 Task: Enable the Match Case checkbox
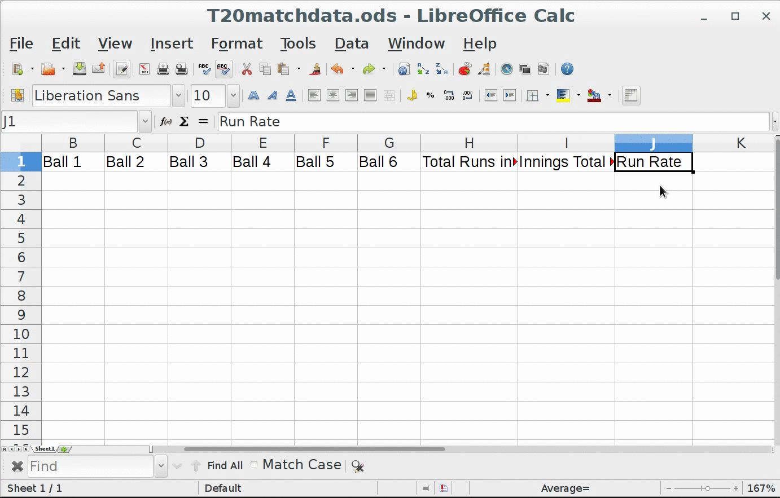tap(255, 465)
